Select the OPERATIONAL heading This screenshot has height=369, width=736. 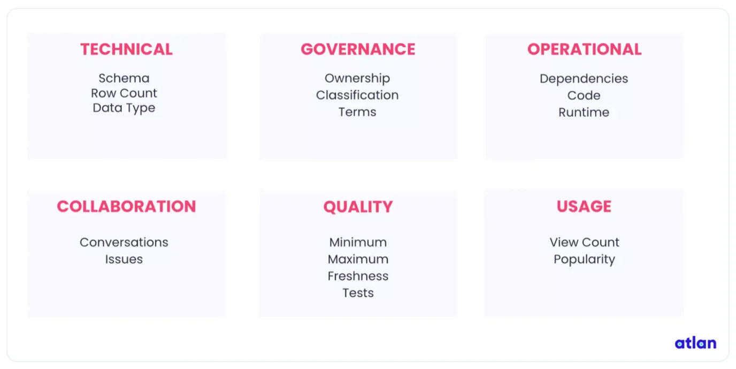pyautogui.click(x=584, y=49)
